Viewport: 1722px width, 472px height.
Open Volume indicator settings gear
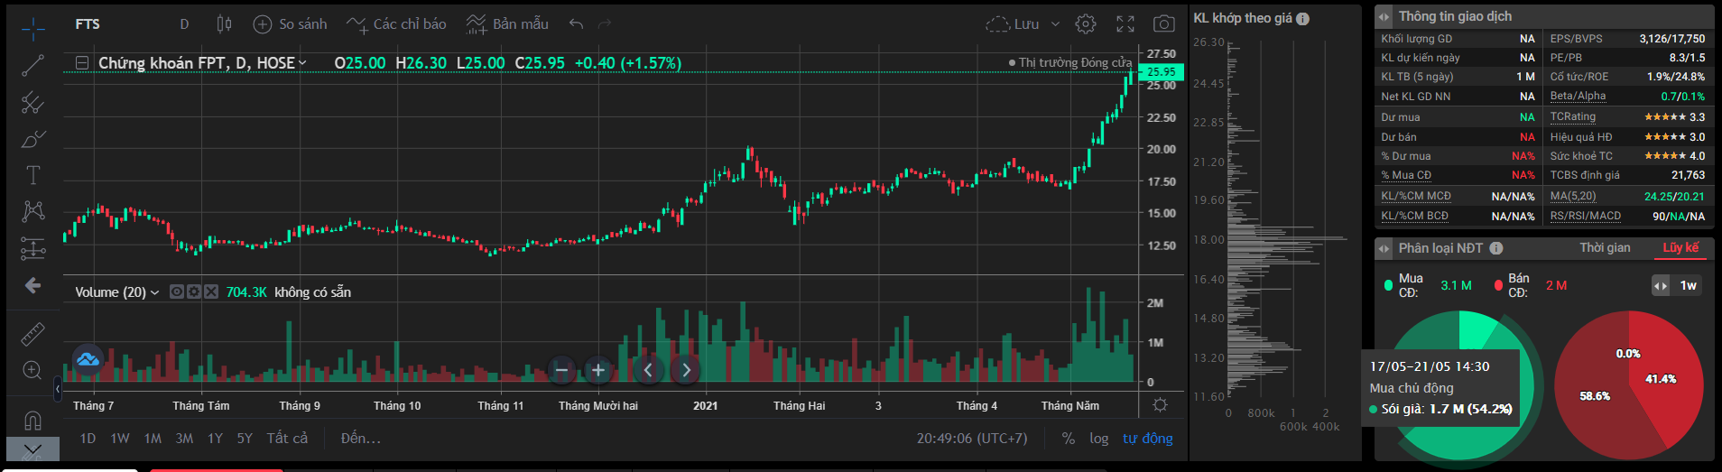click(x=194, y=292)
